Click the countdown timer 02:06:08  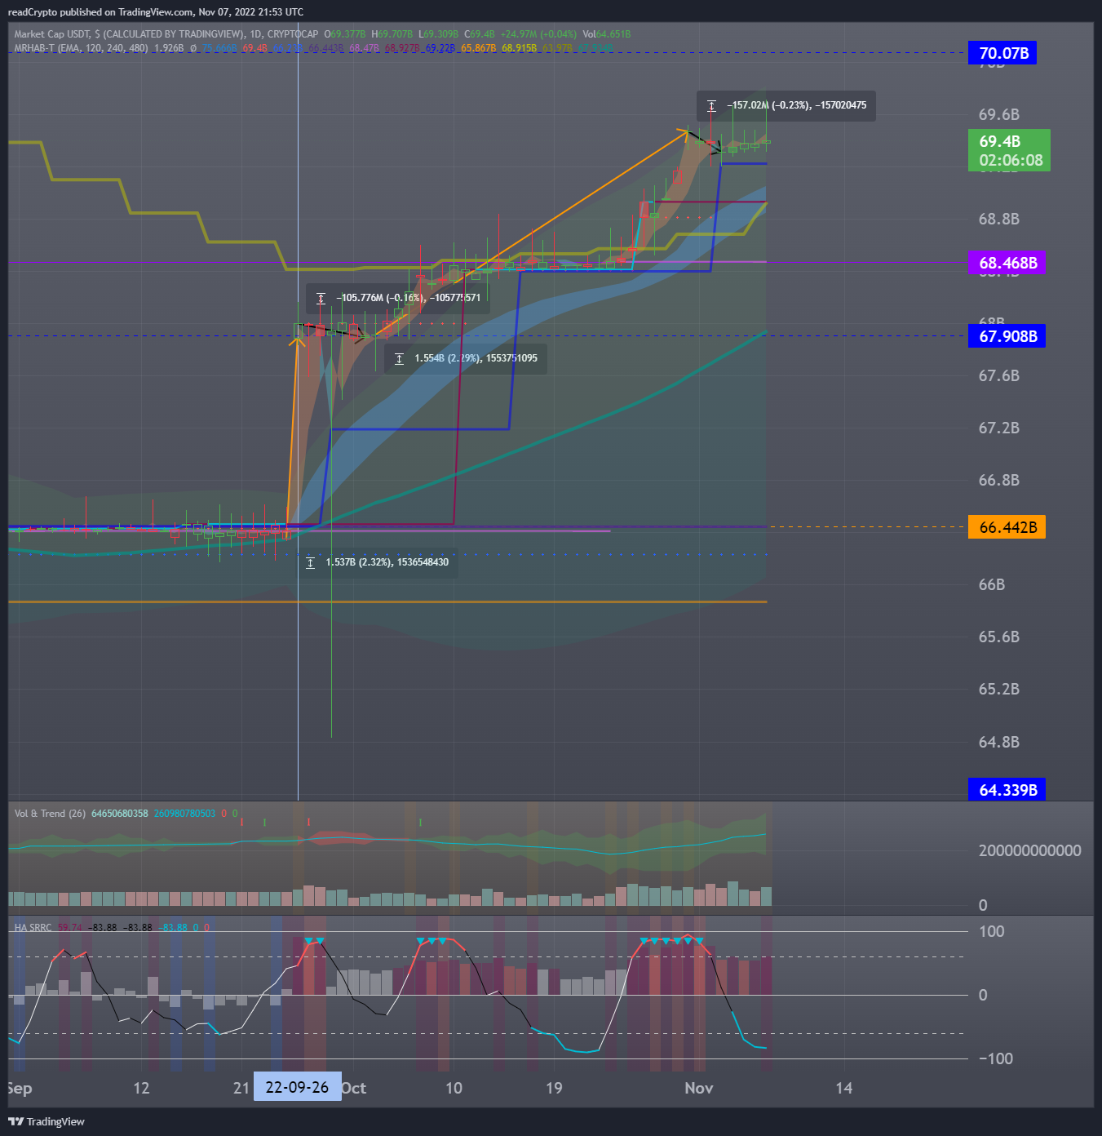[x=1011, y=161]
